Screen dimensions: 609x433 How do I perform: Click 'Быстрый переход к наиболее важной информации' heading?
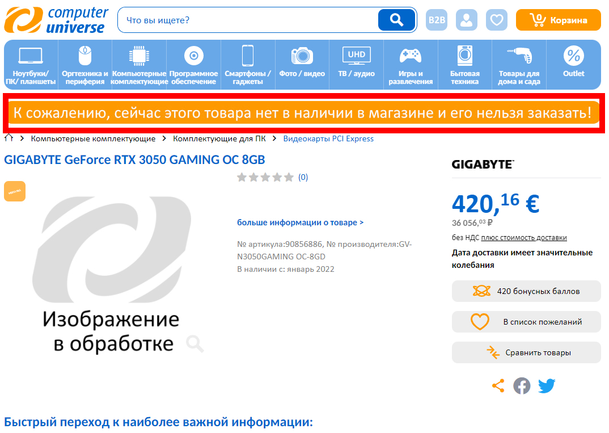pos(158,422)
